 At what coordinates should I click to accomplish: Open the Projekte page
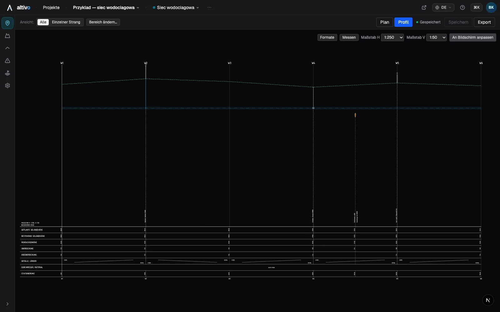tap(51, 7)
